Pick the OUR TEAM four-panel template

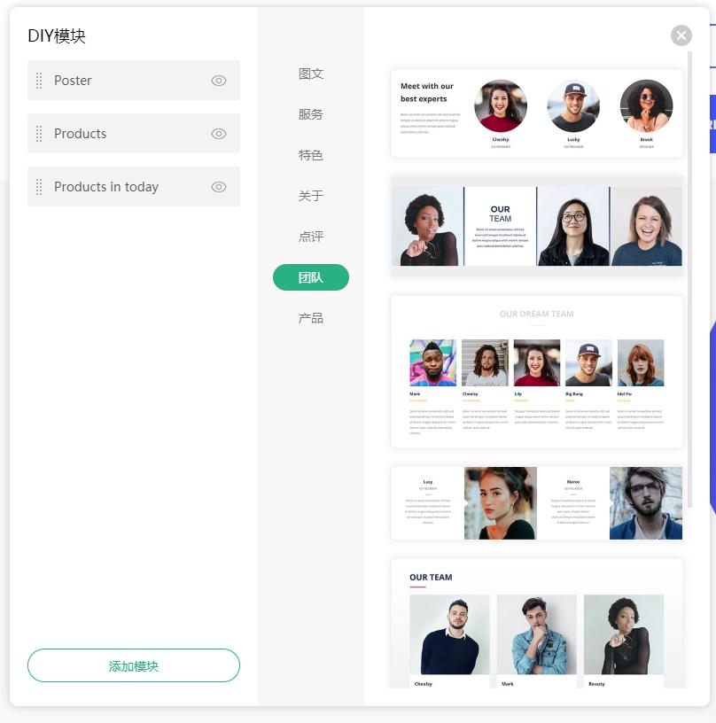(537, 226)
